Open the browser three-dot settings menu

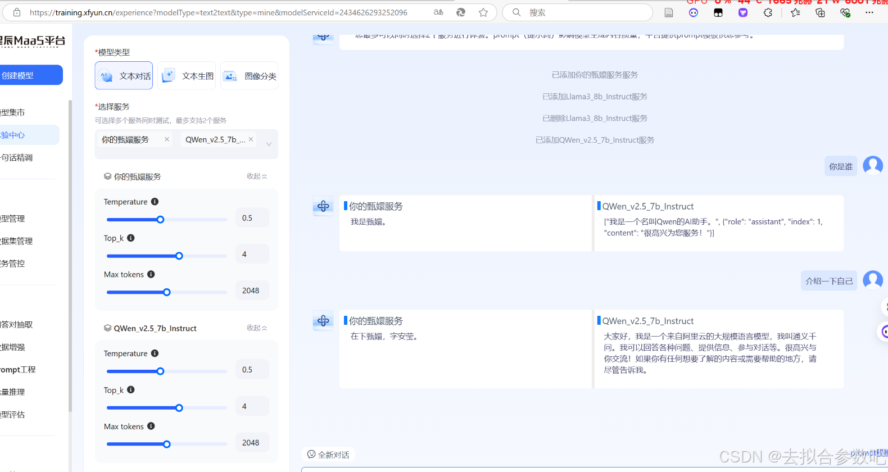[x=869, y=12]
